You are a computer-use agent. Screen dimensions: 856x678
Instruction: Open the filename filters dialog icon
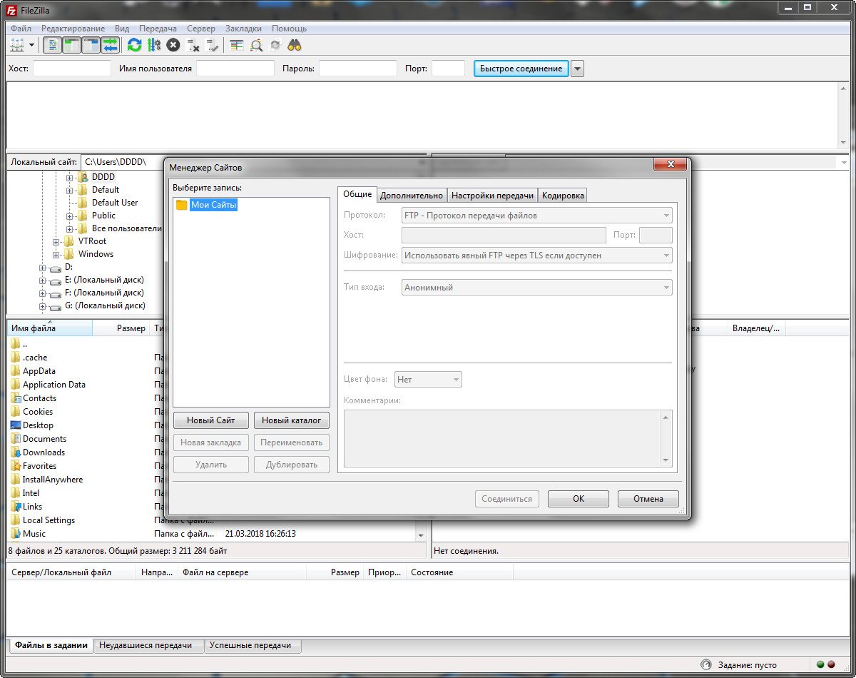[237, 45]
